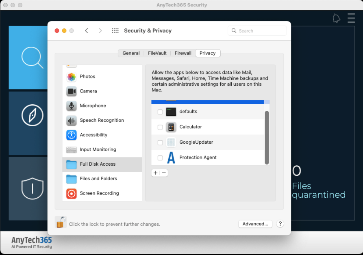The height and width of the screenshot is (255, 363).
Task: Click the Files and Folders folder icon
Action: coord(71,179)
